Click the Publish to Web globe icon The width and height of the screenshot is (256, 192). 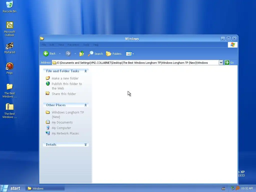48,83
